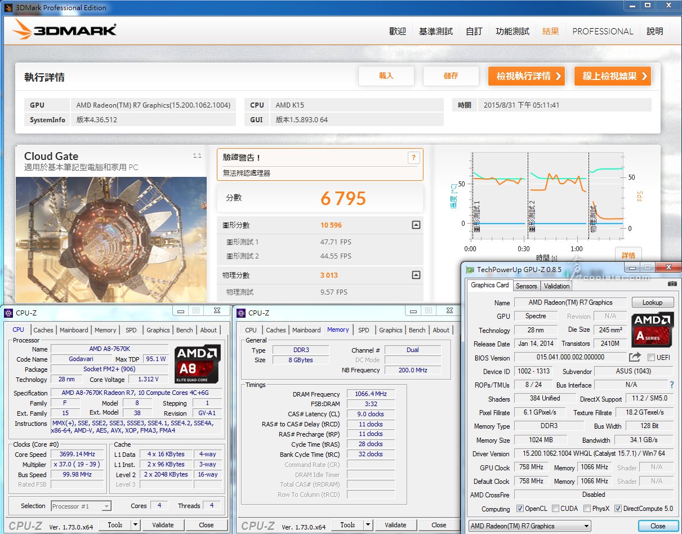Toggle the CUDA checkbox in GPU-Z
The width and height of the screenshot is (682, 534).
click(x=555, y=509)
